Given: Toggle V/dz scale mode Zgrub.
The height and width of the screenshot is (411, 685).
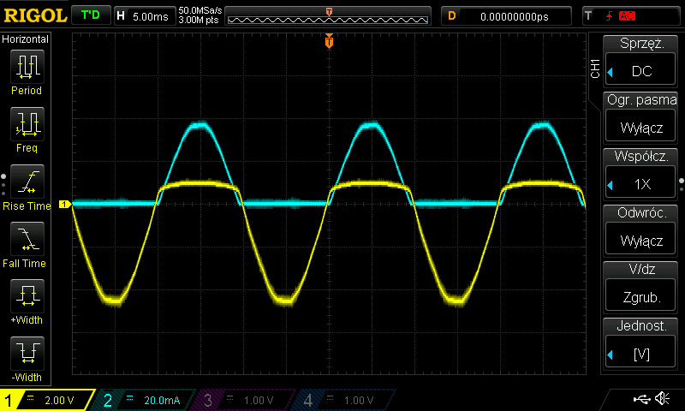Looking at the screenshot, I should coord(640,287).
